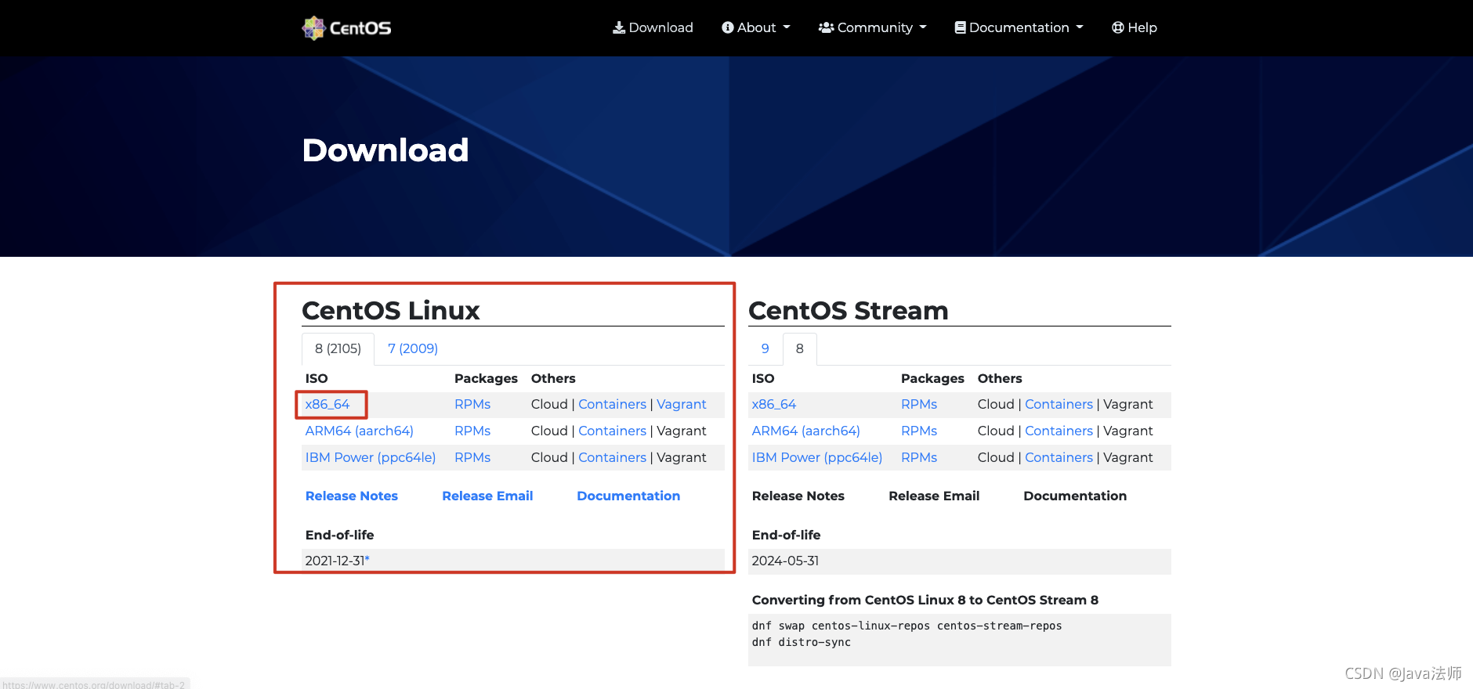1473x689 pixels.
Task: Select the 8 (2105) tab under CentOS Linux
Action: pos(338,348)
